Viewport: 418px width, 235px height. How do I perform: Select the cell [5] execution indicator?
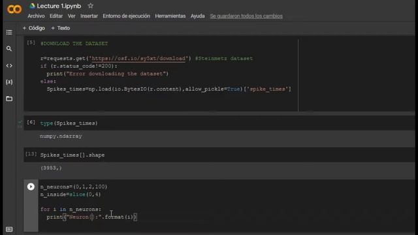coord(31,42)
